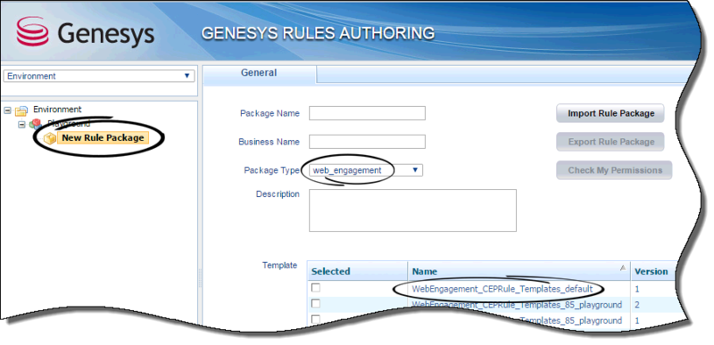Check the bottom playground version 1 checkbox
Viewport: 714px width, 345px height.
[x=316, y=318]
